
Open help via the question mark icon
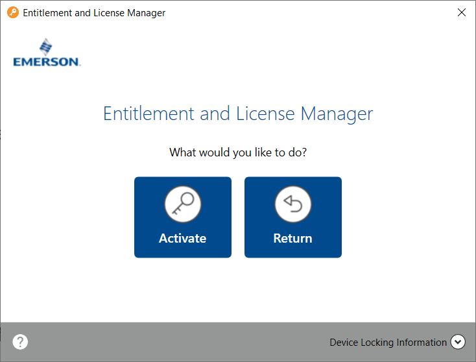click(x=20, y=342)
